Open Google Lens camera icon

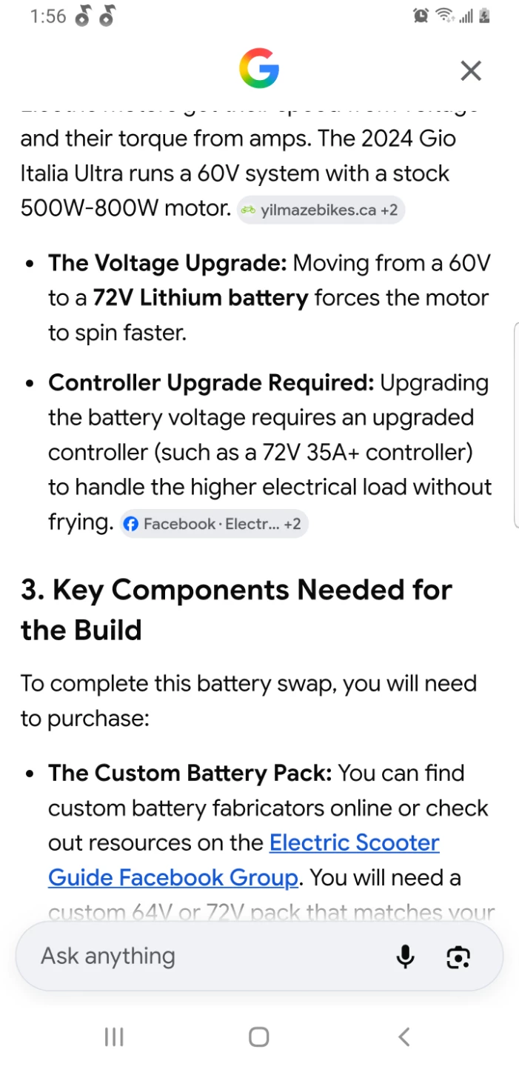pos(458,957)
